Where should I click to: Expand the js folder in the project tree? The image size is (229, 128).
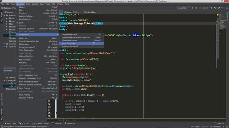coord(7,24)
